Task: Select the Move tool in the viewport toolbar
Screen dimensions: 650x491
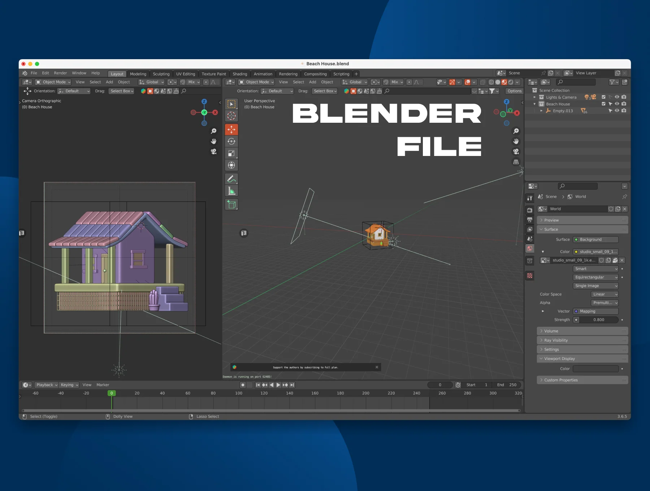Action: point(231,129)
